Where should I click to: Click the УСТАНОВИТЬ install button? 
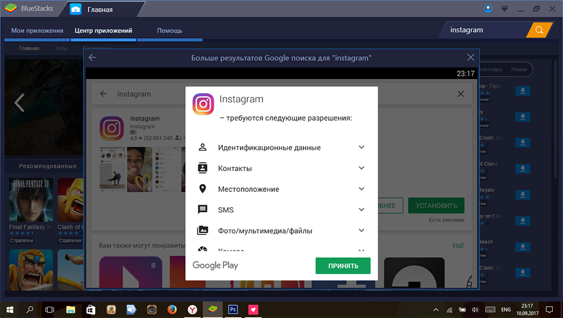(436, 205)
